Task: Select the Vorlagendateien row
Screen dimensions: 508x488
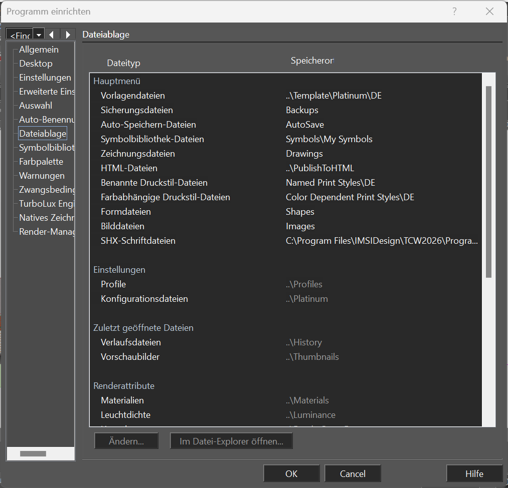Action: (286, 96)
